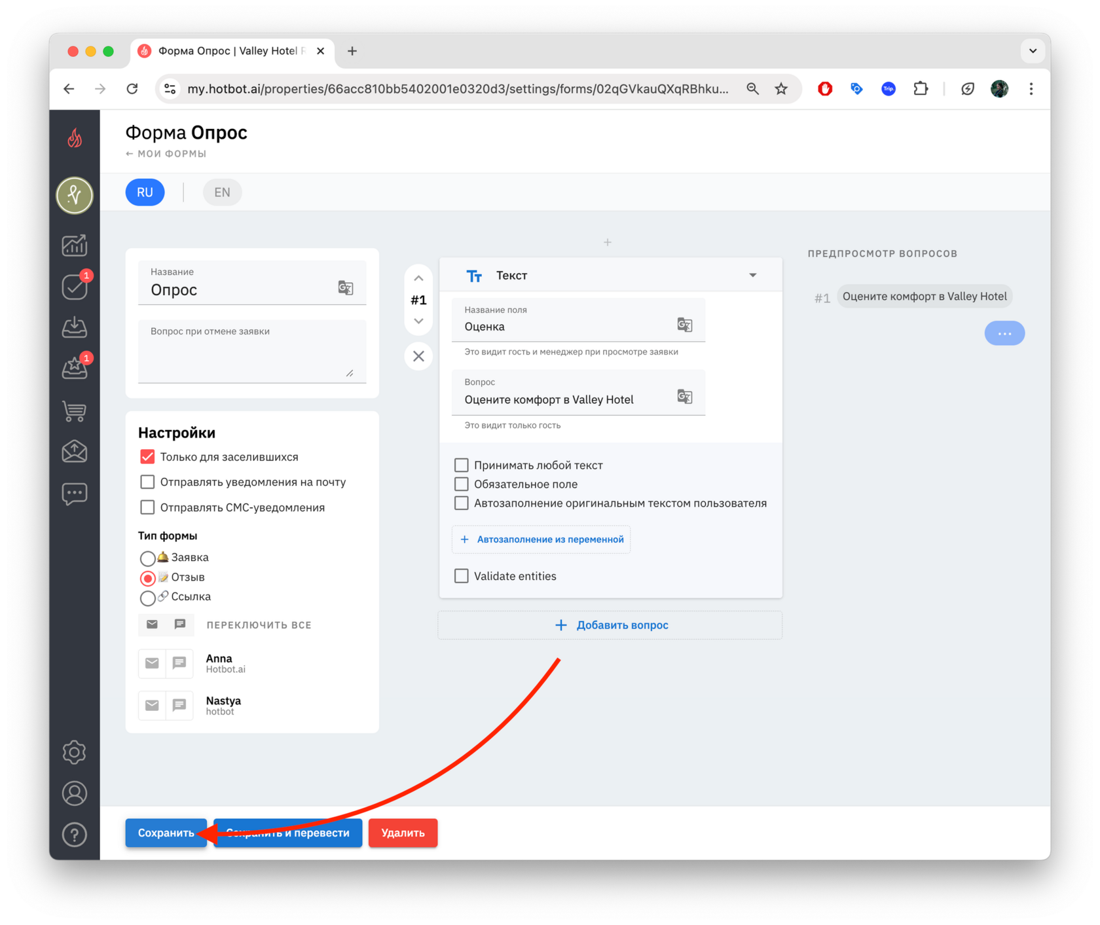Toggle chat icon for all users row
1100x925 pixels.
pos(180,625)
